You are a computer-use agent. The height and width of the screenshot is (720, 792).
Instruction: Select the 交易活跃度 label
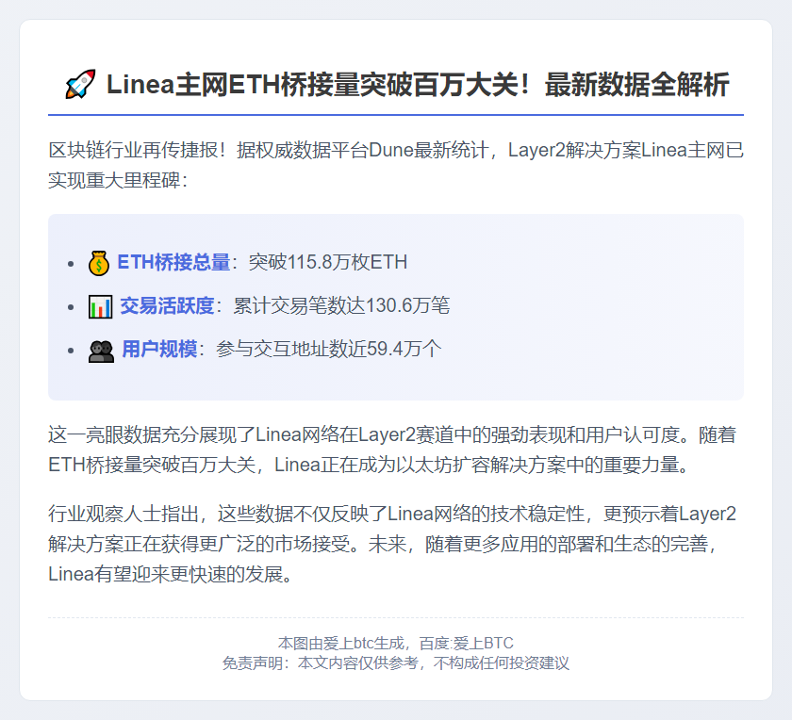coord(167,306)
